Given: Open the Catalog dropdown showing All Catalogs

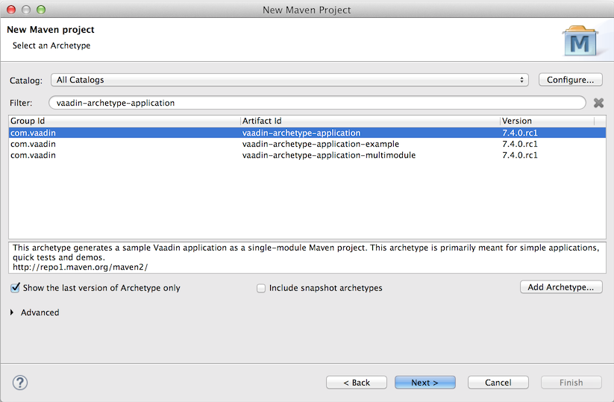Looking at the screenshot, I should [289, 80].
